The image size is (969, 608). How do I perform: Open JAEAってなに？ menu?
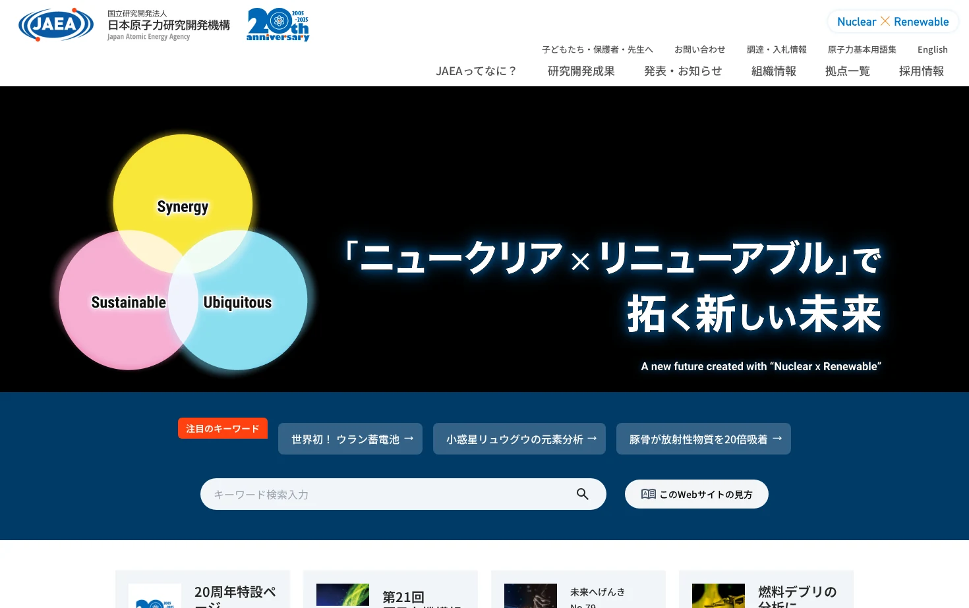(477, 71)
